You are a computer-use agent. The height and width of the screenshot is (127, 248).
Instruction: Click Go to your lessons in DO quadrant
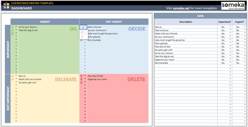[28, 27]
